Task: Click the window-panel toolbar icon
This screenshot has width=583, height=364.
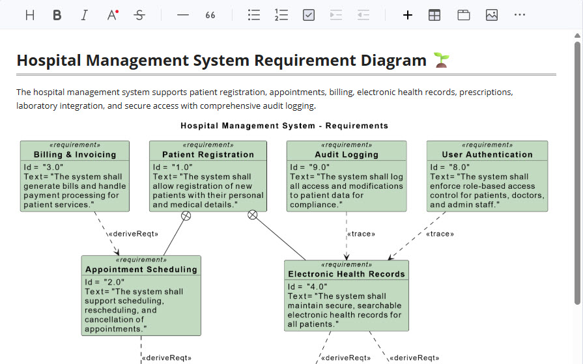Action: click(464, 15)
